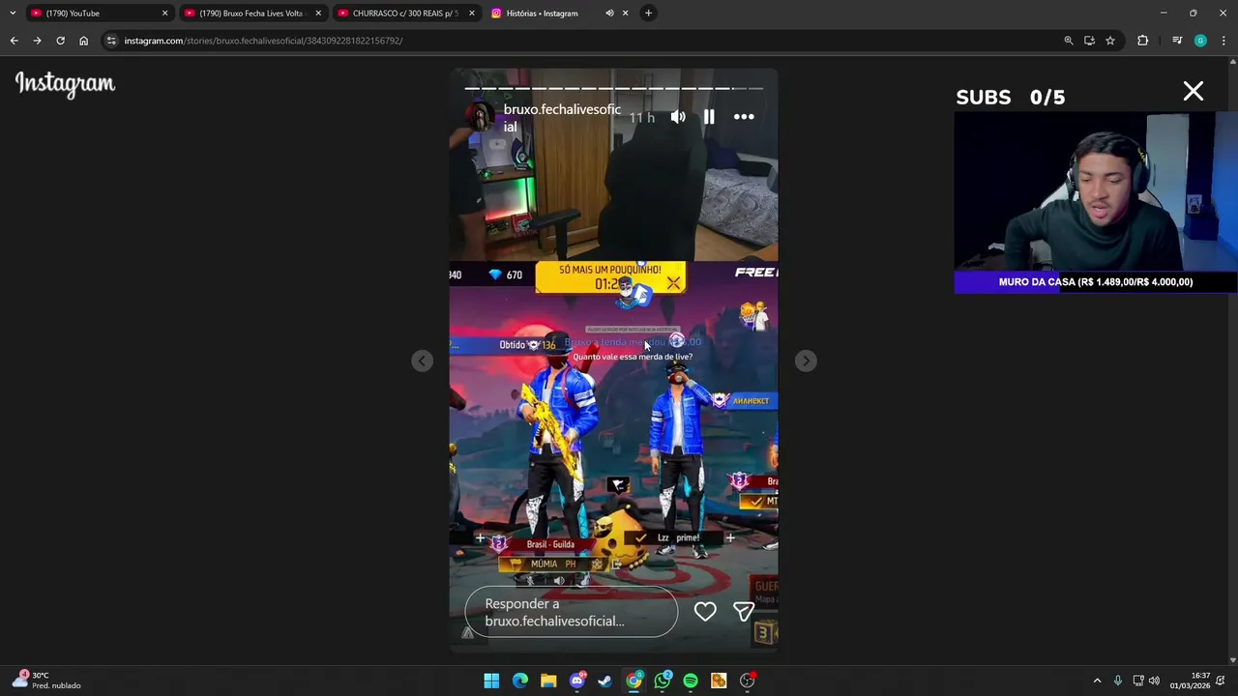Click the story progress bar segments

coord(613,88)
